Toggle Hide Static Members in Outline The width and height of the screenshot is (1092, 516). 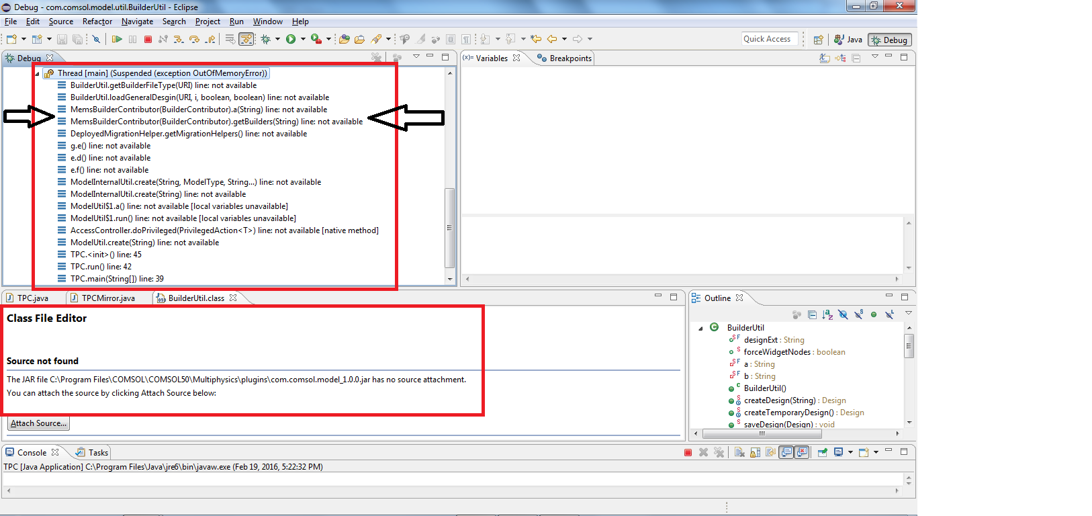click(x=858, y=314)
